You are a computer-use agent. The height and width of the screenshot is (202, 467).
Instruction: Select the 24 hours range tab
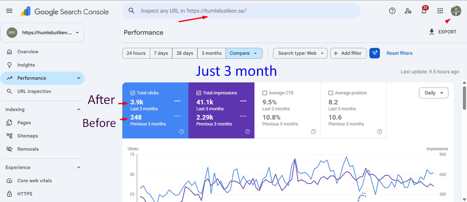[x=136, y=53]
